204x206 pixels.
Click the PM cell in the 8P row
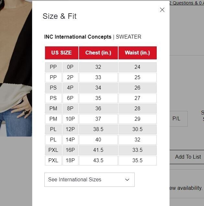(53, 109)
